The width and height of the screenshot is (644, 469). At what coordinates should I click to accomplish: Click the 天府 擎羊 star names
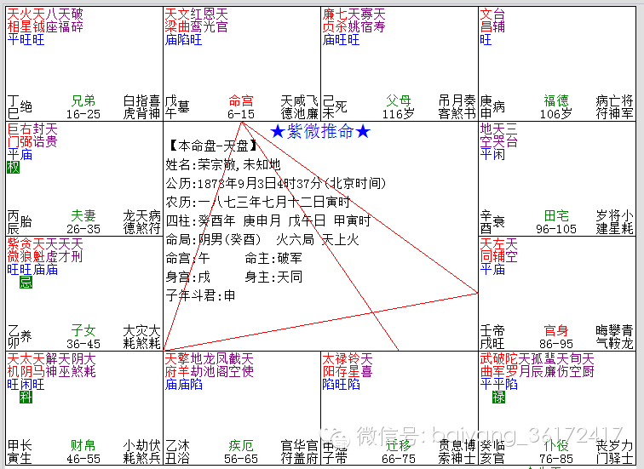177,365
